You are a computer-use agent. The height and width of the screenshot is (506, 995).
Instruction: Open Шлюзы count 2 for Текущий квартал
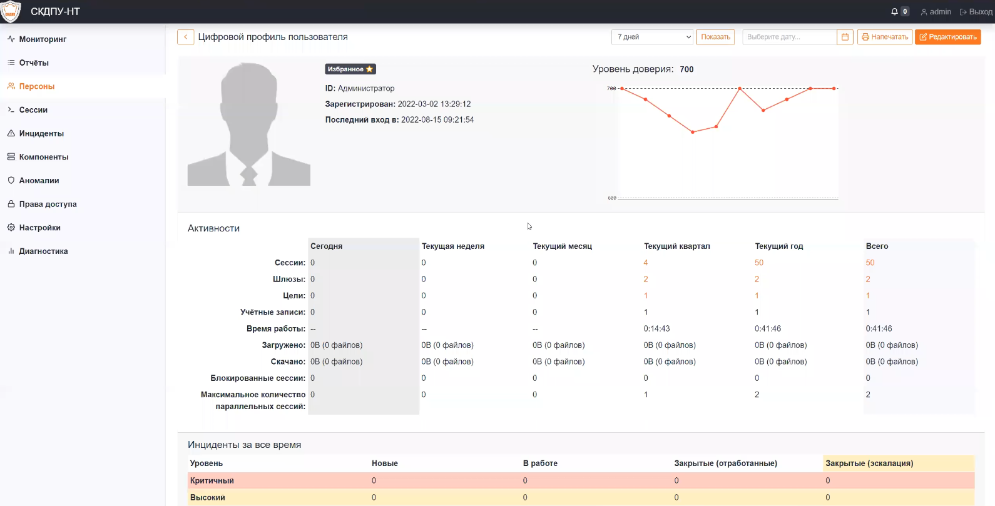coord(646,279)
